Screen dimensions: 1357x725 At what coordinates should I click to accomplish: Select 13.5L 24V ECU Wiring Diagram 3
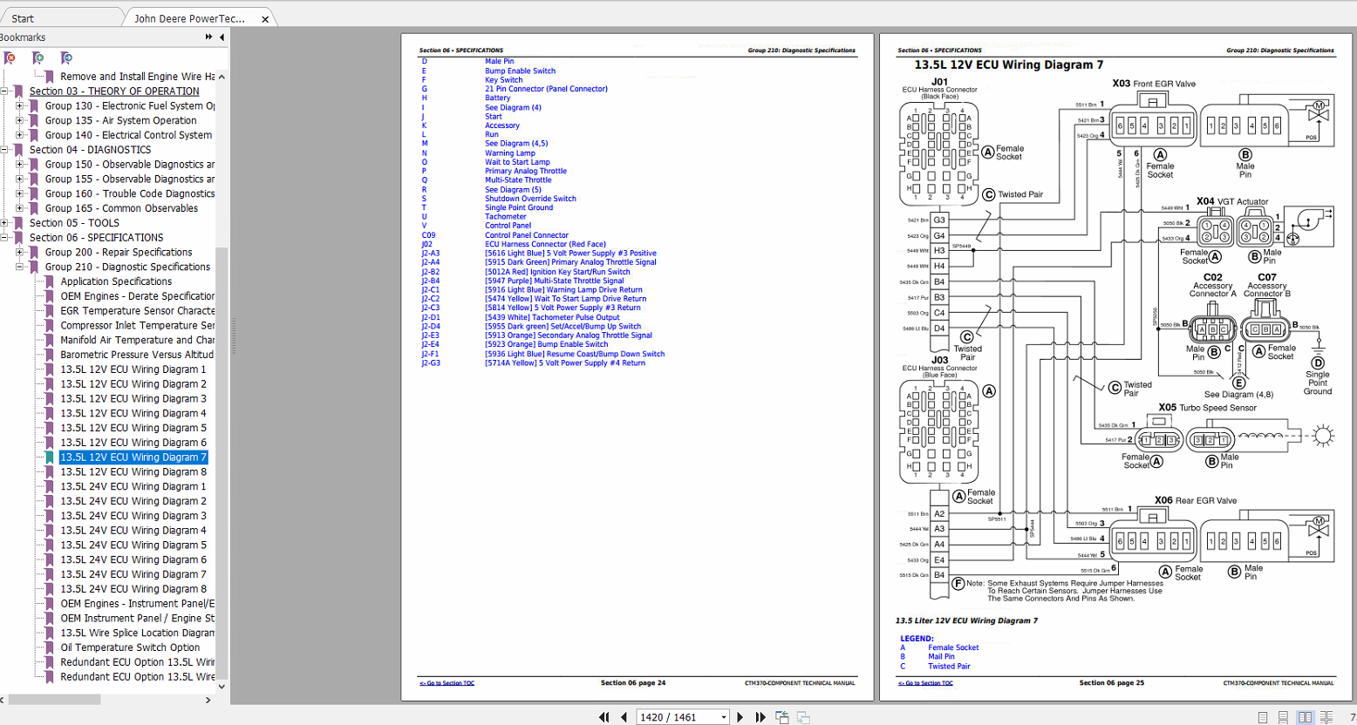tap(133, 516)
